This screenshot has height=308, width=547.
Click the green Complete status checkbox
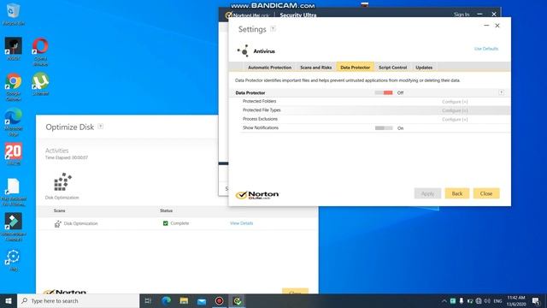click(x=165, y=223)
